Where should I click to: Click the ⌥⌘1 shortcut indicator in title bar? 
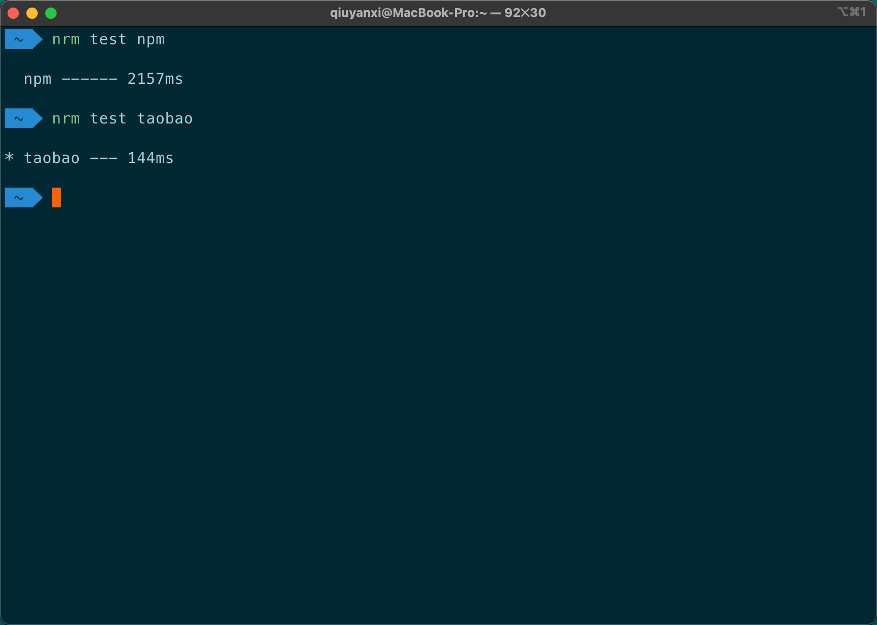coord(852,12)
